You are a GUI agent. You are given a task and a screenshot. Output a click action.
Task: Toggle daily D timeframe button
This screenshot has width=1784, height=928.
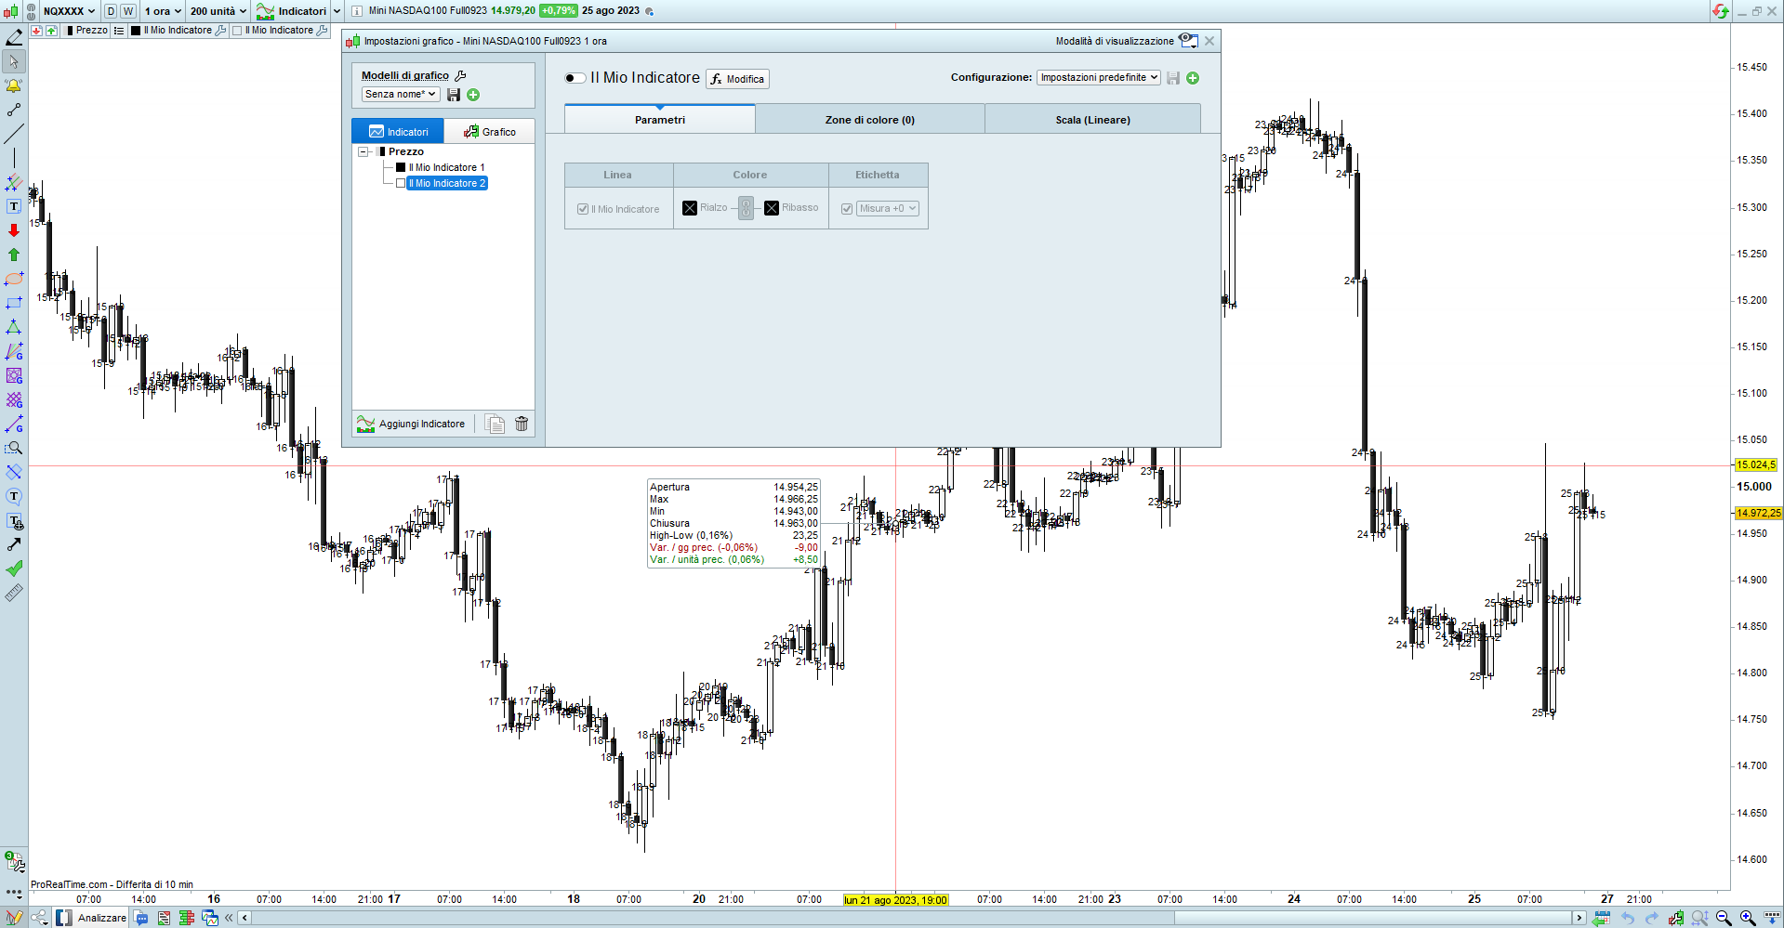(x=111, y=11)
